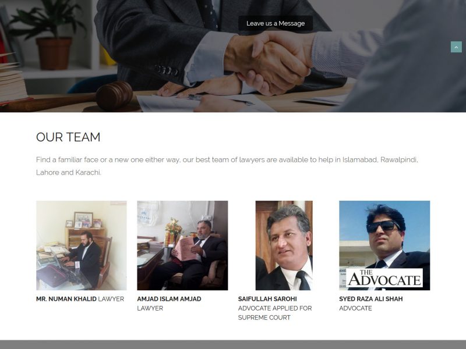Click the handshake banner image

[x=233, y=56]
